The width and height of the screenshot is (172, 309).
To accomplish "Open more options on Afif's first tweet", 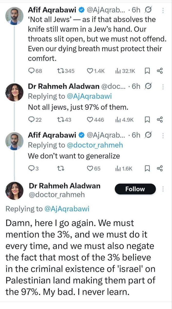I will pos(163,10).
